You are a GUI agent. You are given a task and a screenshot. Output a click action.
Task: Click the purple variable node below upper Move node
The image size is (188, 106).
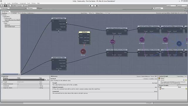coord(113,42)
